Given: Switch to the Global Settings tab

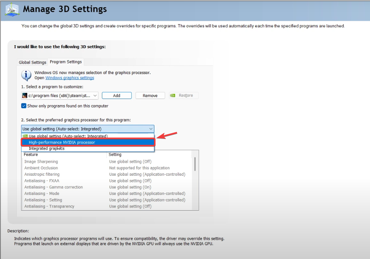Looking at the screenshot, I should pyautogui.click(x=32, y=63).
